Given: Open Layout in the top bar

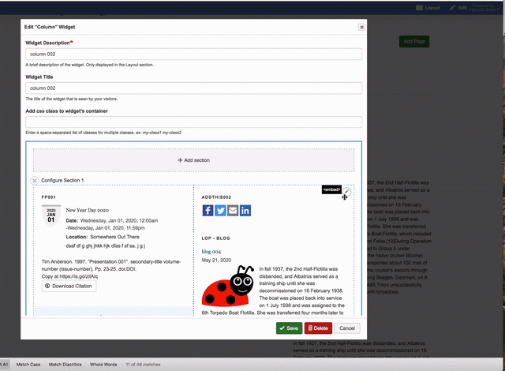Looking at the screenshot, I should coord(428,8).
